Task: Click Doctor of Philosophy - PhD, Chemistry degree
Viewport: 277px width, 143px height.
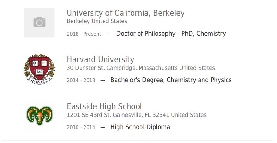Action: 171,34
